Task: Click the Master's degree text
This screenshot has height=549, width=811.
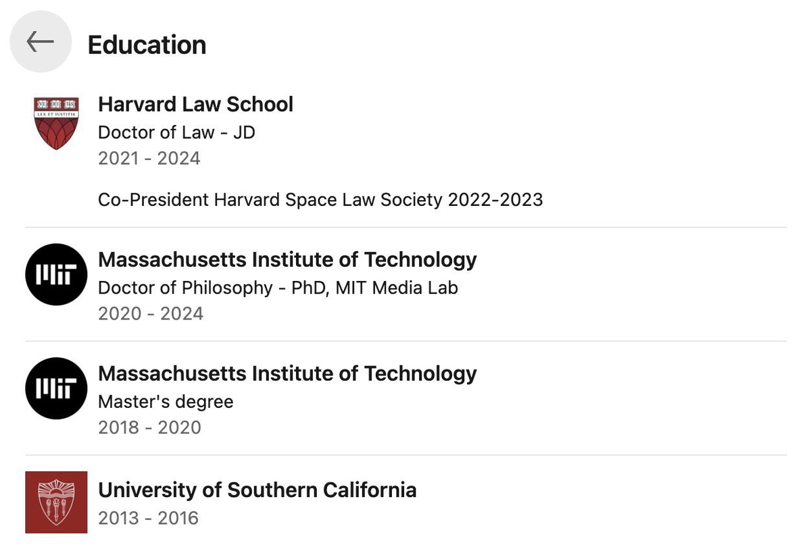Action: [166, 402]
